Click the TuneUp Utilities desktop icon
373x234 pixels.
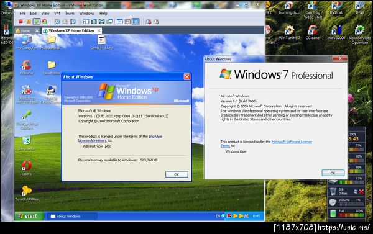[x=26, y=193]
